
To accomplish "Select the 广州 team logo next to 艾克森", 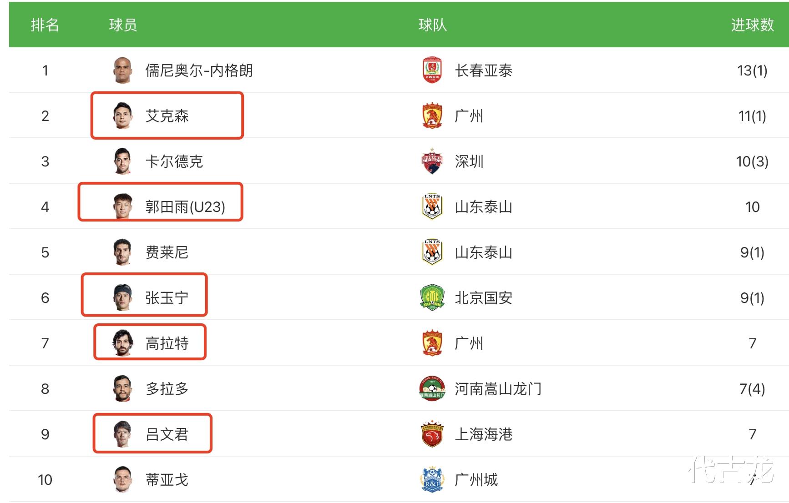I will (x=432, y=116).
